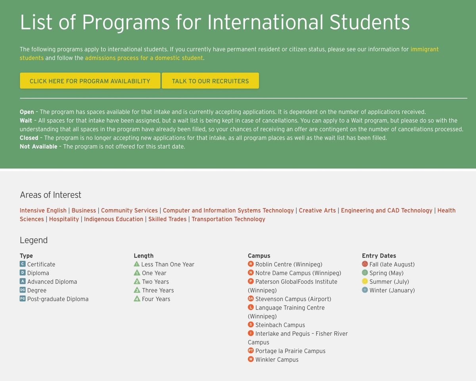Select Computer and Information Systems Technology
476x381 pixels.
tap(228, 210)
